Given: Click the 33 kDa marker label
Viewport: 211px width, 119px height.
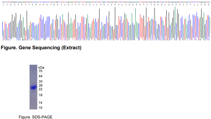Looking at the screenshot, I should coord(41,81).
